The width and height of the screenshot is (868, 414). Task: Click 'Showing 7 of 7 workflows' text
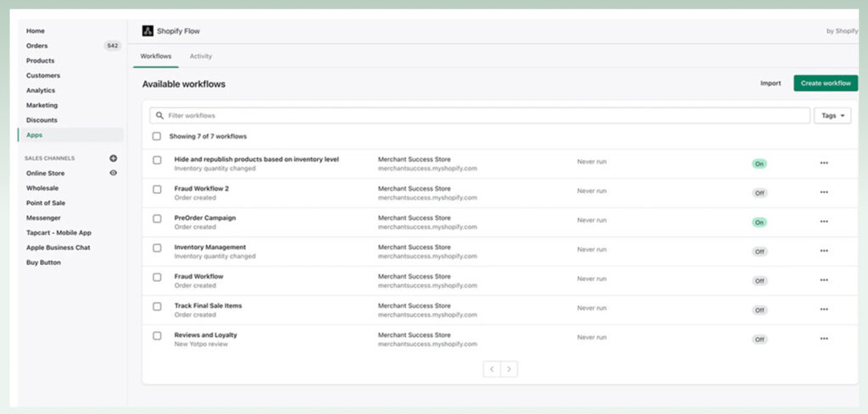click(209, 136)
